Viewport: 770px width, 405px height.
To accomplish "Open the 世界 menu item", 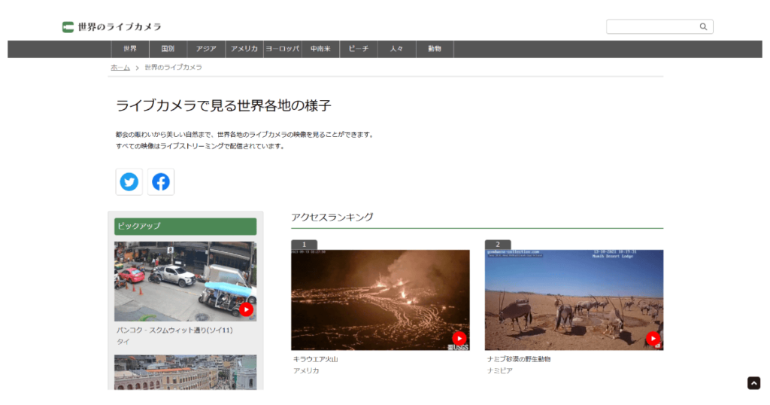I will pyautogui.click(x=129, y=49).
